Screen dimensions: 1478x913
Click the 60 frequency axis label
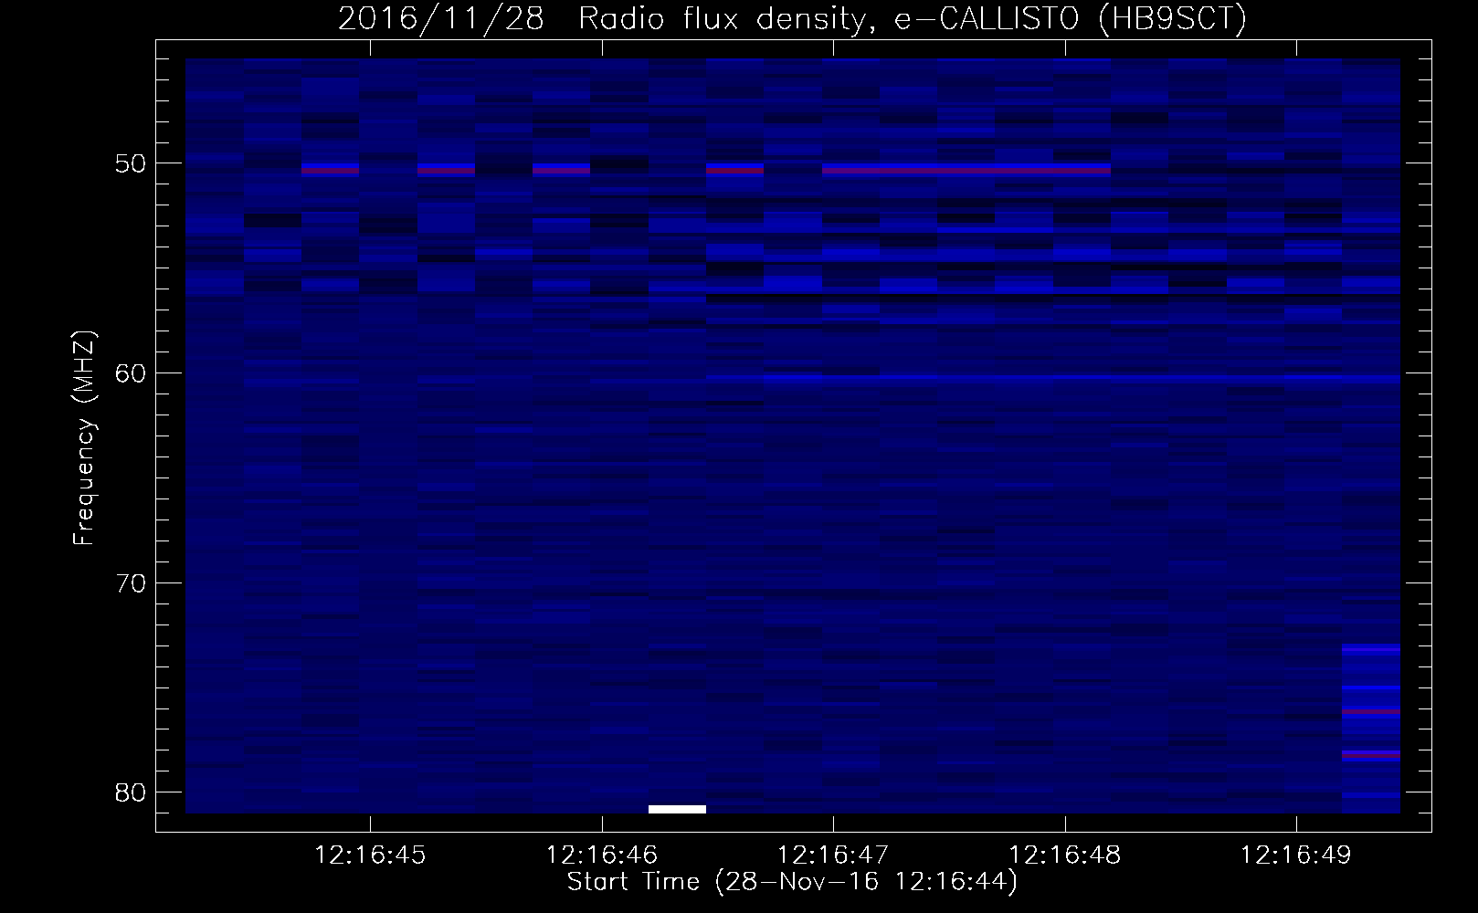pyautogui.click(x=132, y=373)
